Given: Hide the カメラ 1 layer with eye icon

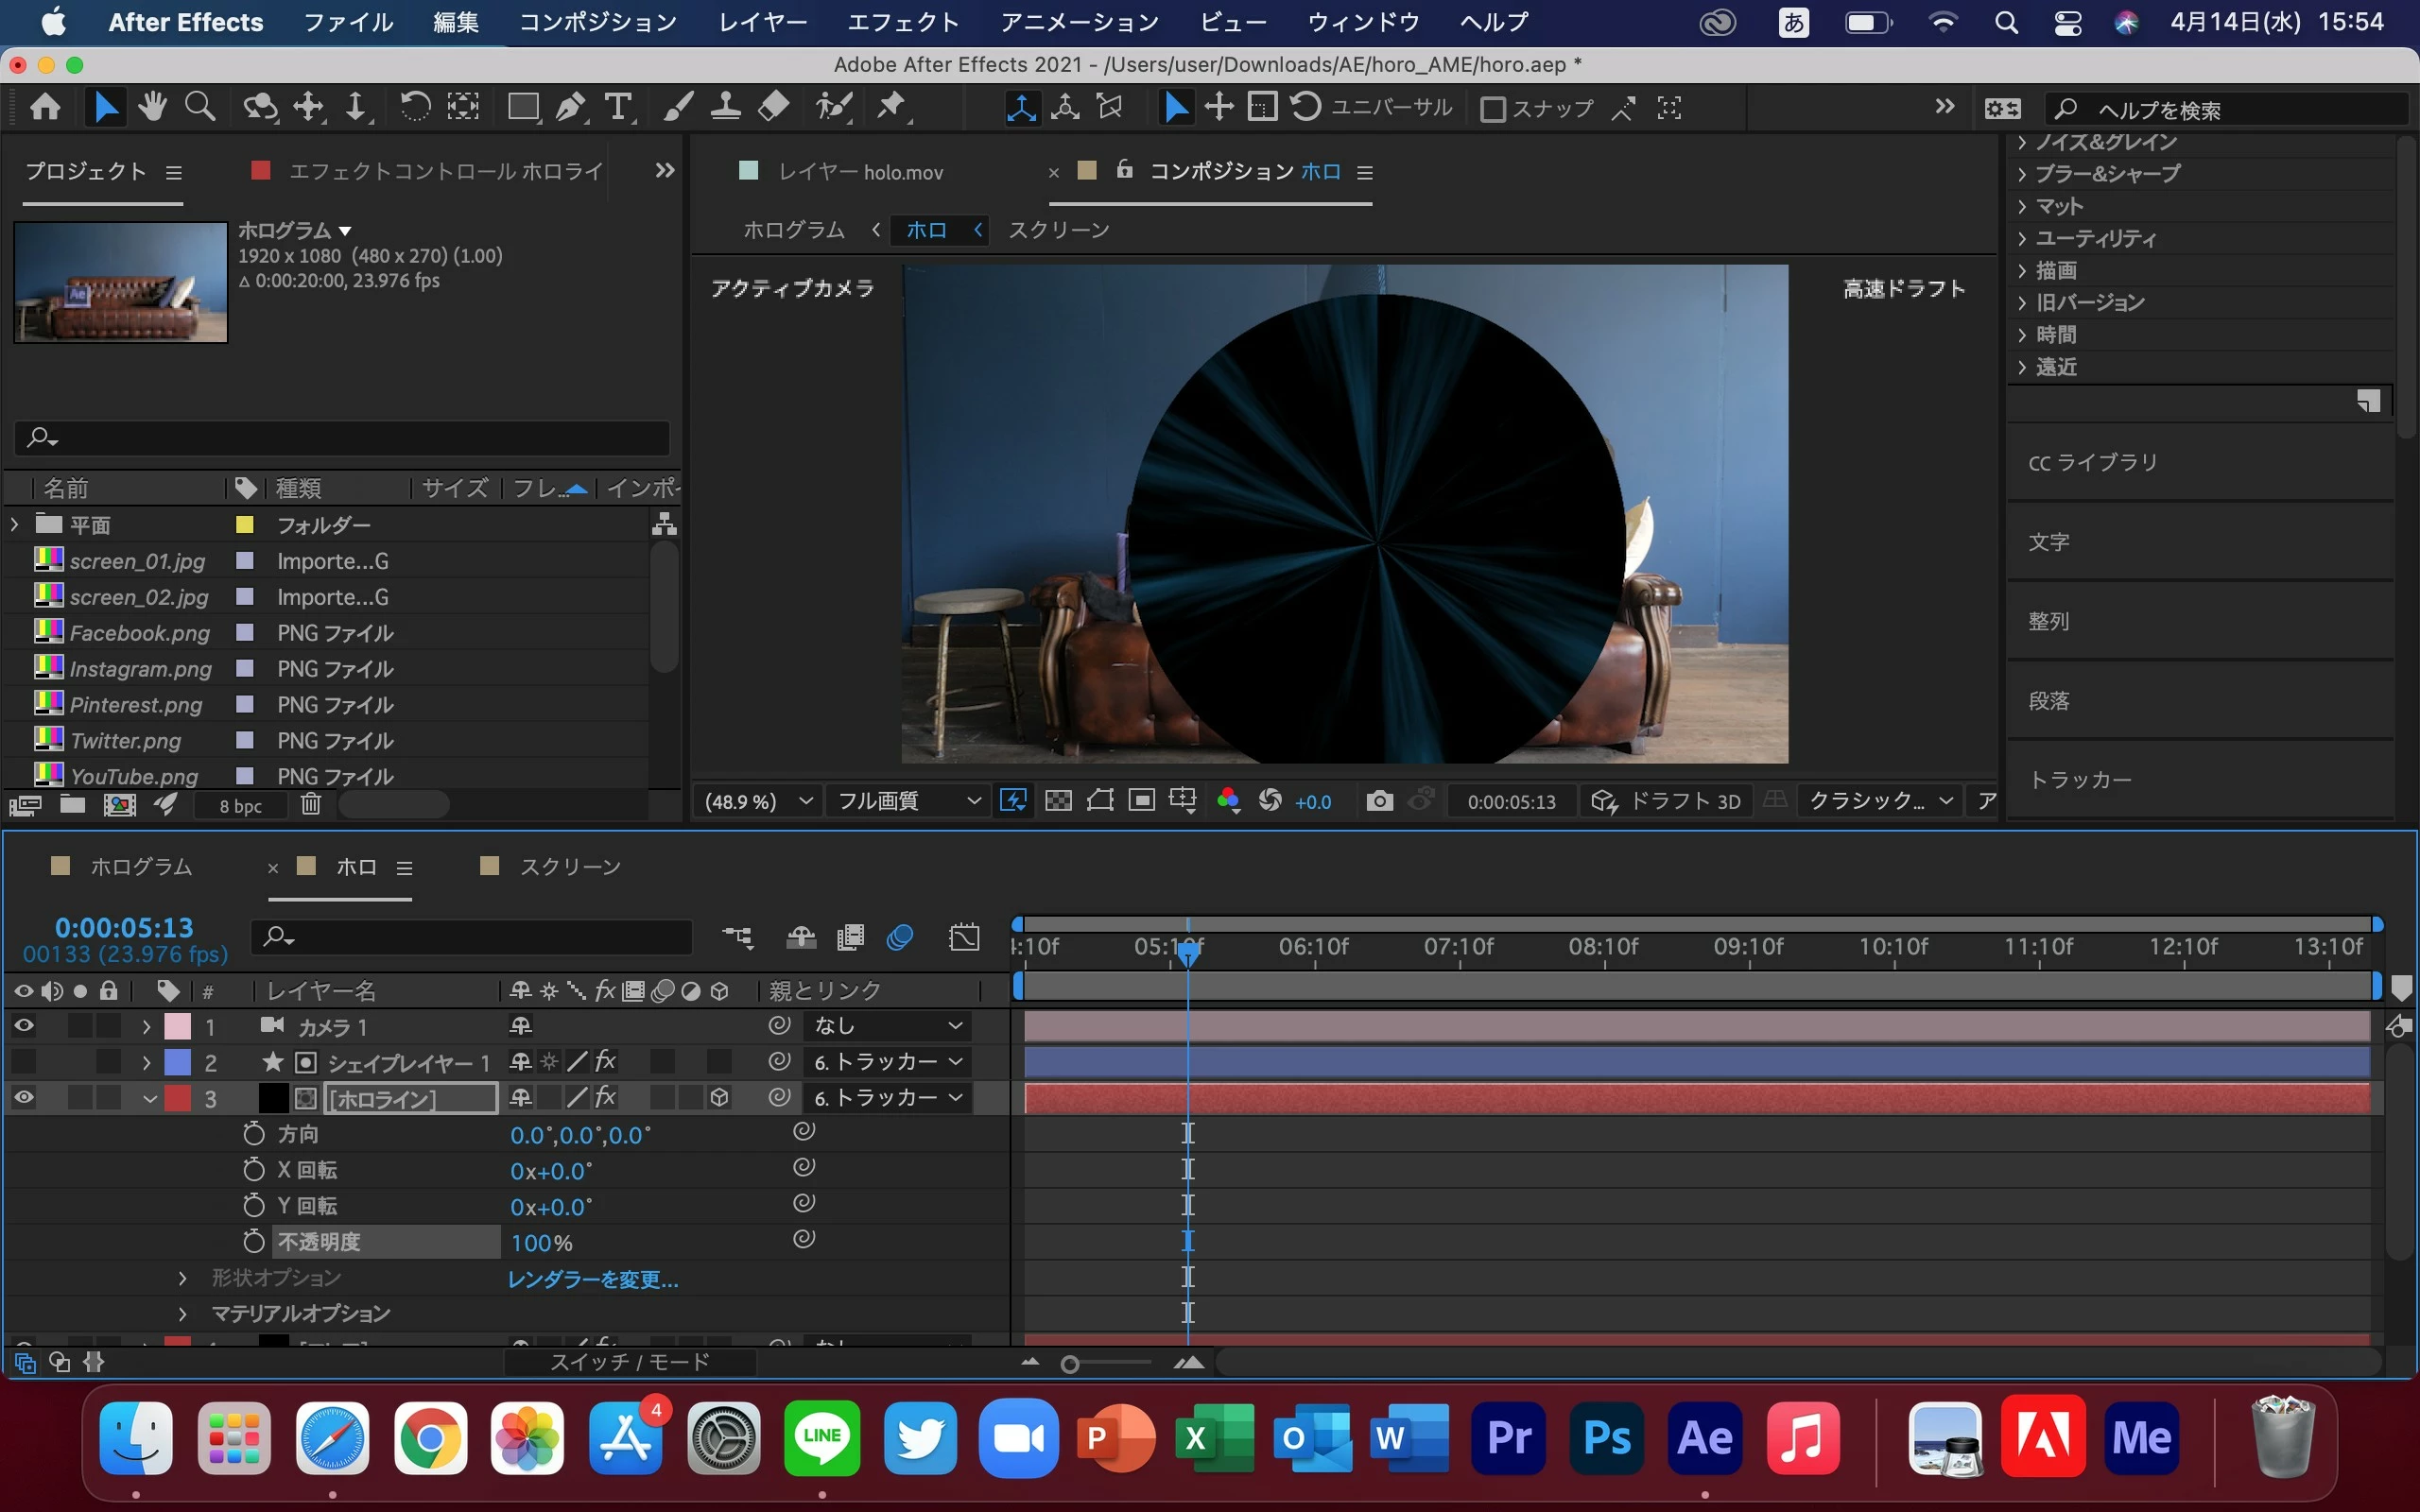Looking at the screenshot, I should 24,1026.
